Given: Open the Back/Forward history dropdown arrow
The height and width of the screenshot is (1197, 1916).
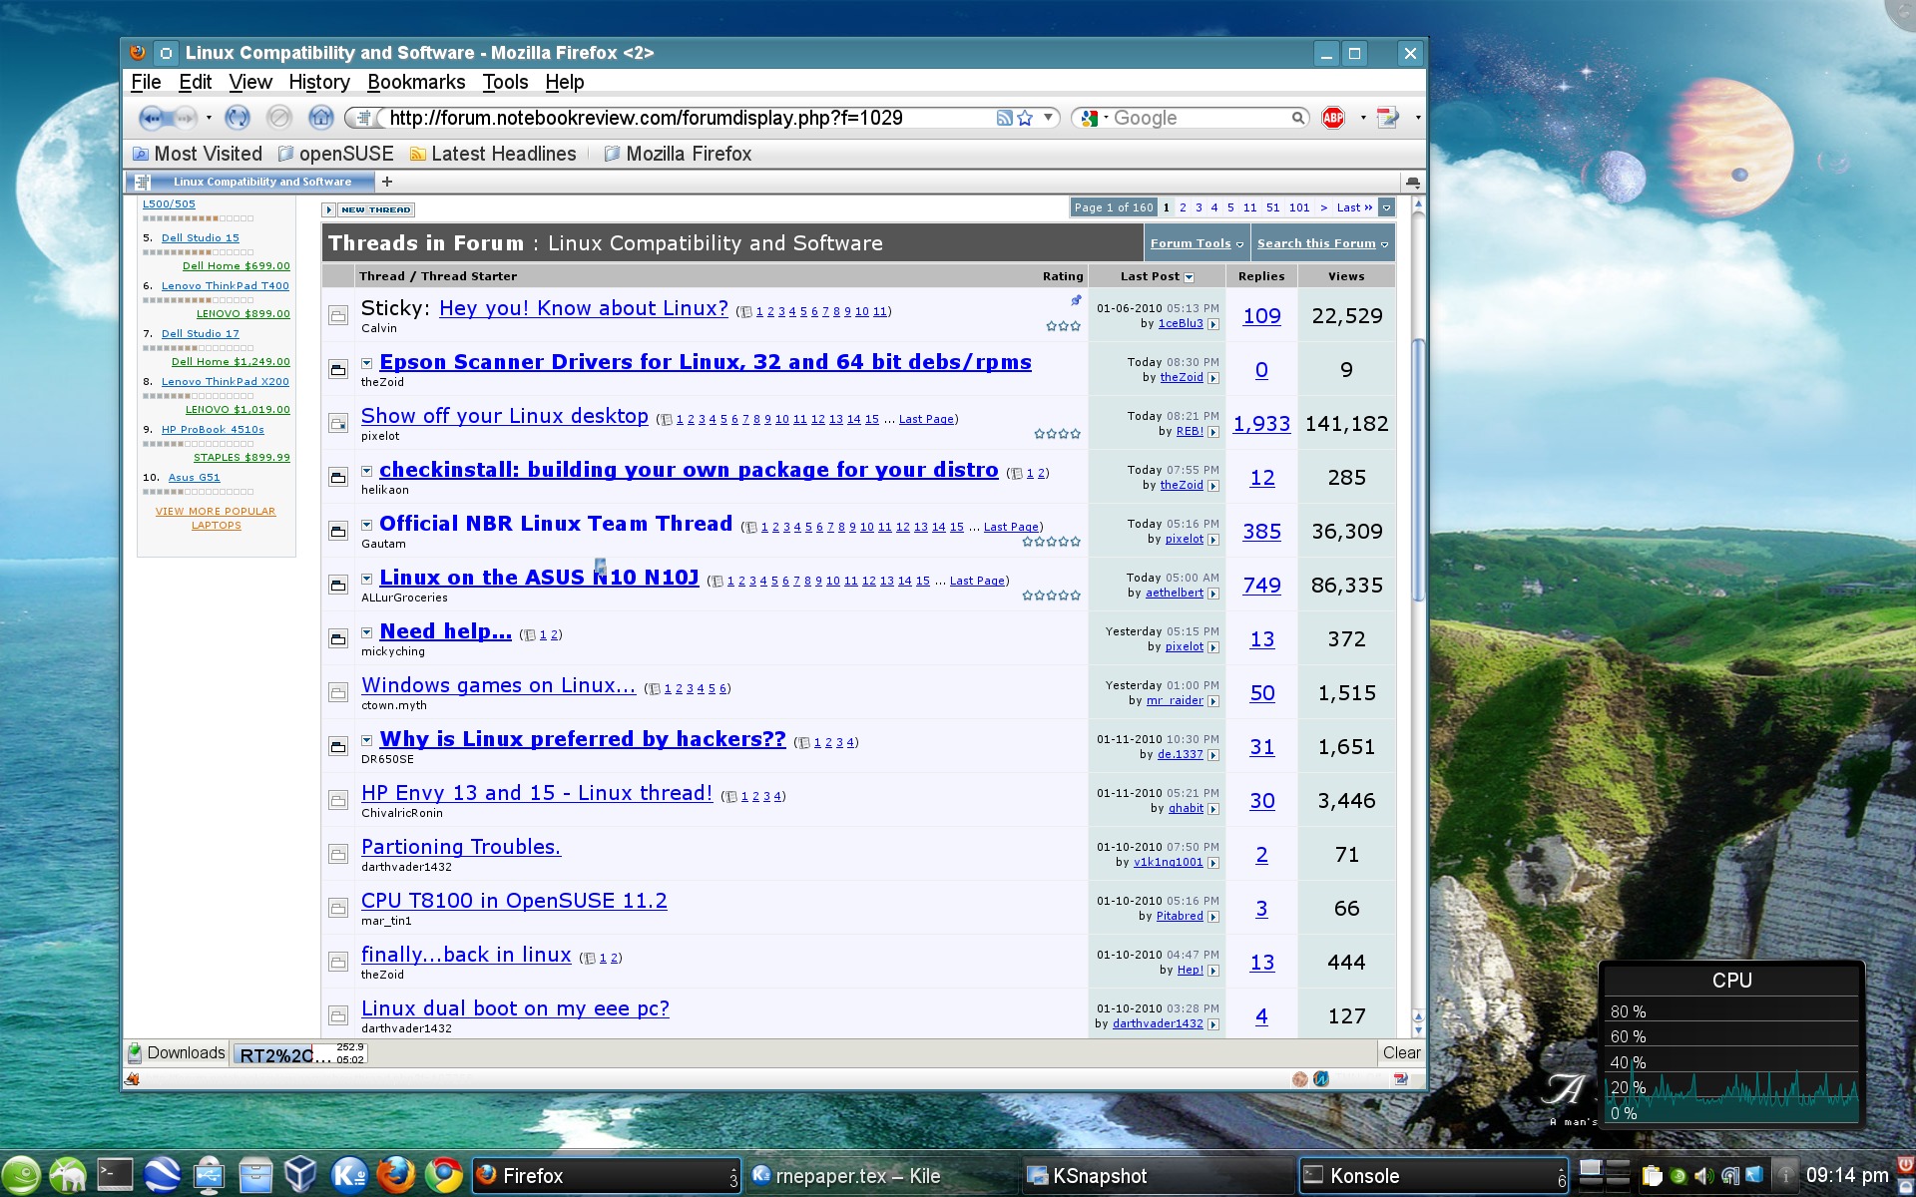Looking at the screenshot, I should tap(209, 118).
